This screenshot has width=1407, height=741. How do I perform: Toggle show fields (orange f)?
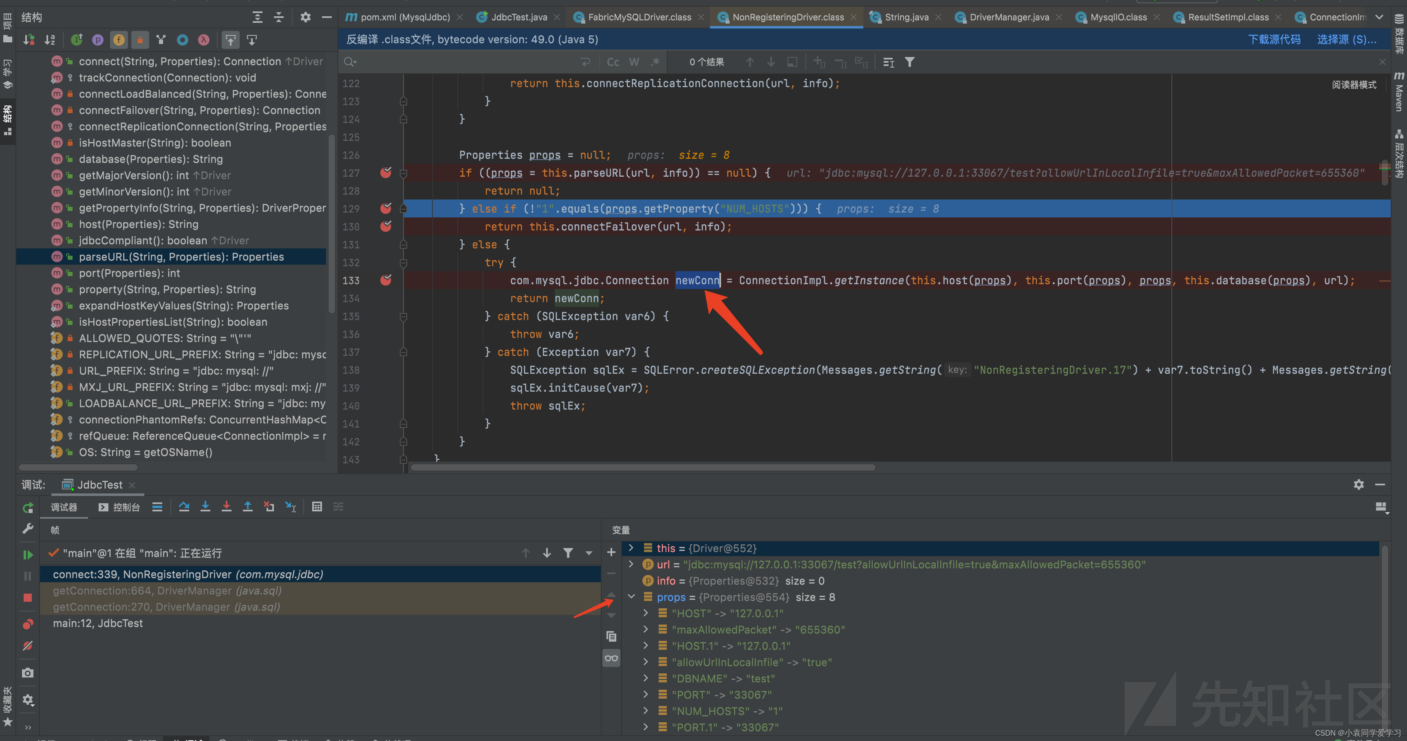click(119, 40)
